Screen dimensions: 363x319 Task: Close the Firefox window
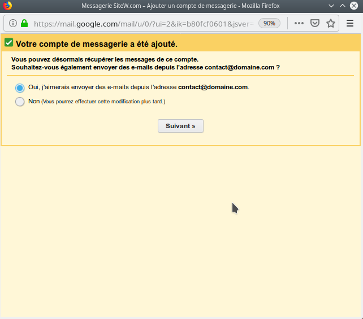click(x=355, y=5)
